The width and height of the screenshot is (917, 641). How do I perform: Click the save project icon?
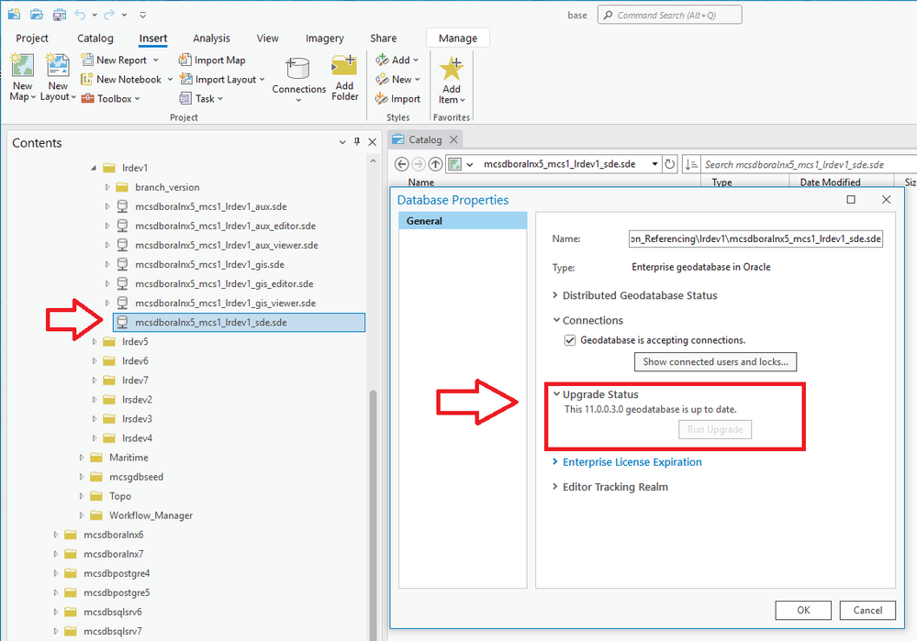59,14
